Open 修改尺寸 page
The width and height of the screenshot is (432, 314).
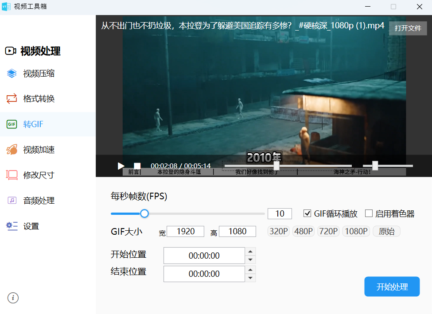coord(48,175)
